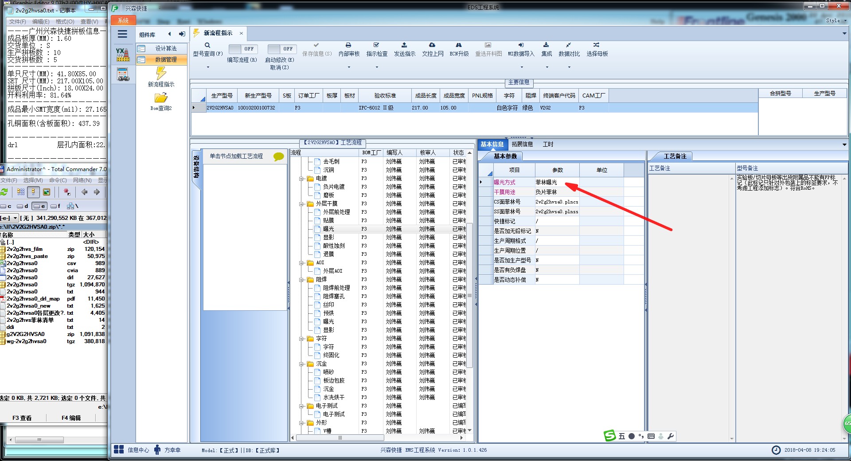This screenshot has width=851, height=461.
Task: Switch to 拓展信息 tab
Action: (522, 144)
